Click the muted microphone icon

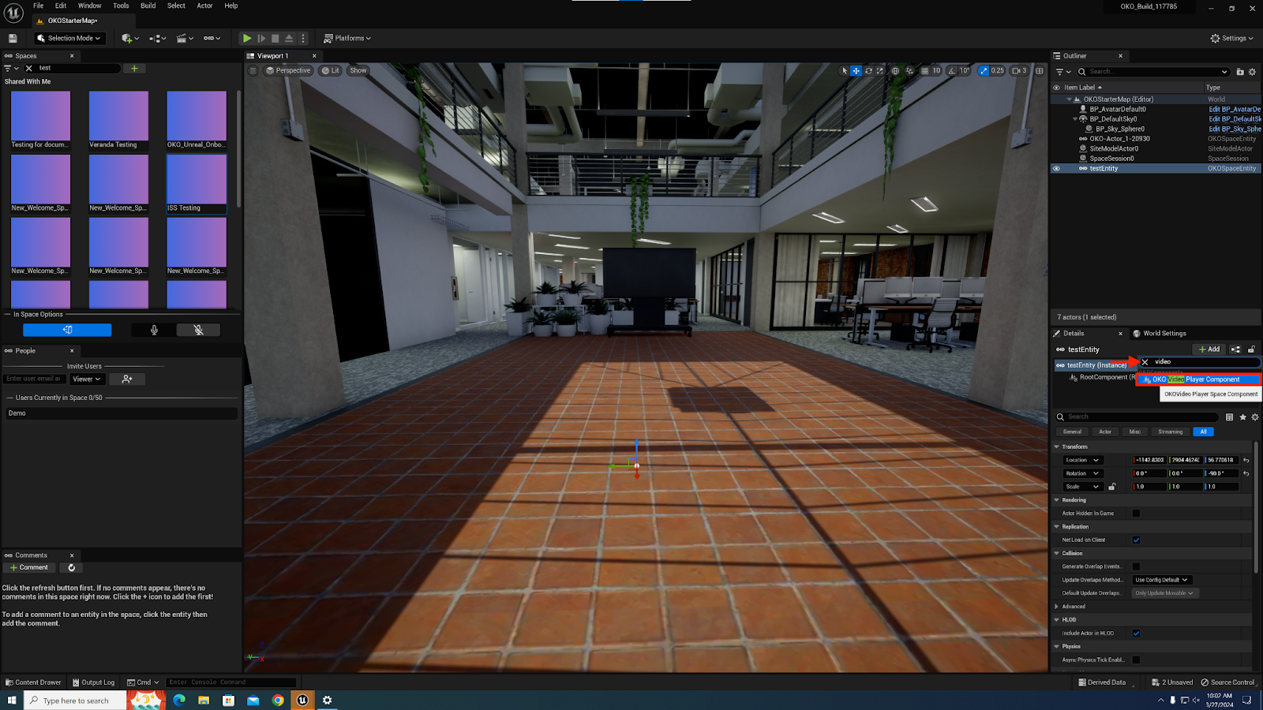198,330
